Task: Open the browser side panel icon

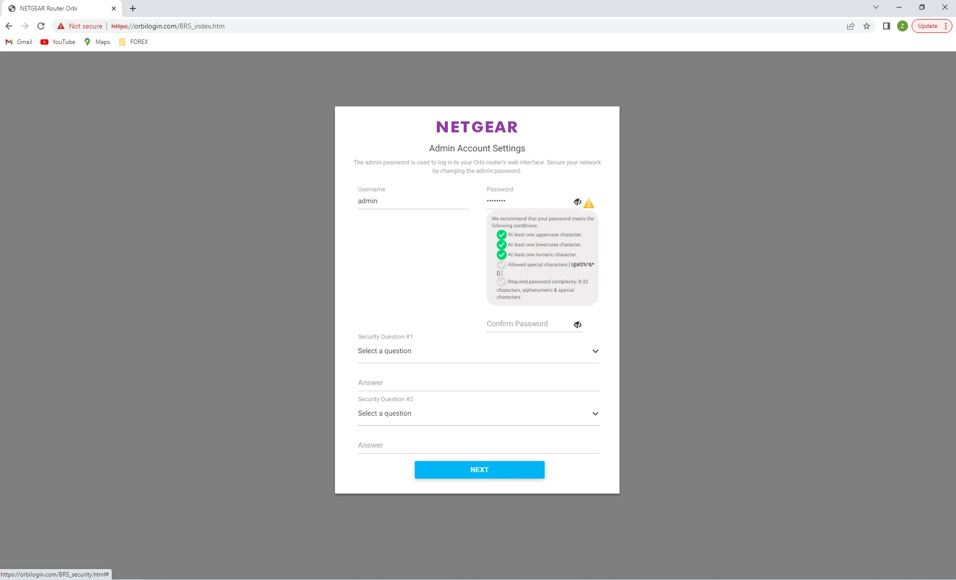Action: coord(887,26)
